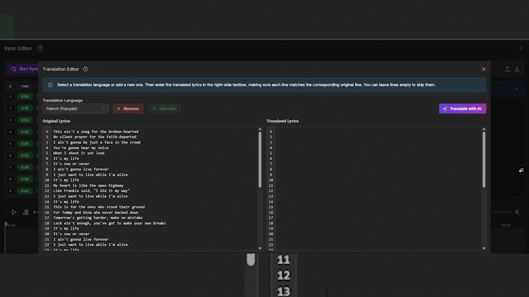Click the "Original Lyrics" heading
The height and width of the screenshot is (297, 529).
coord(56,121)
